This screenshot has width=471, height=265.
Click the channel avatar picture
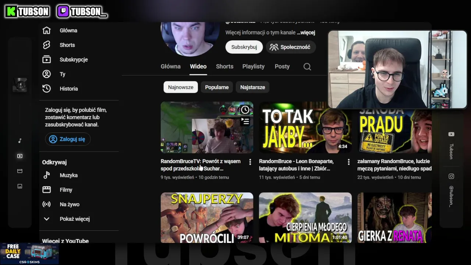190,38
